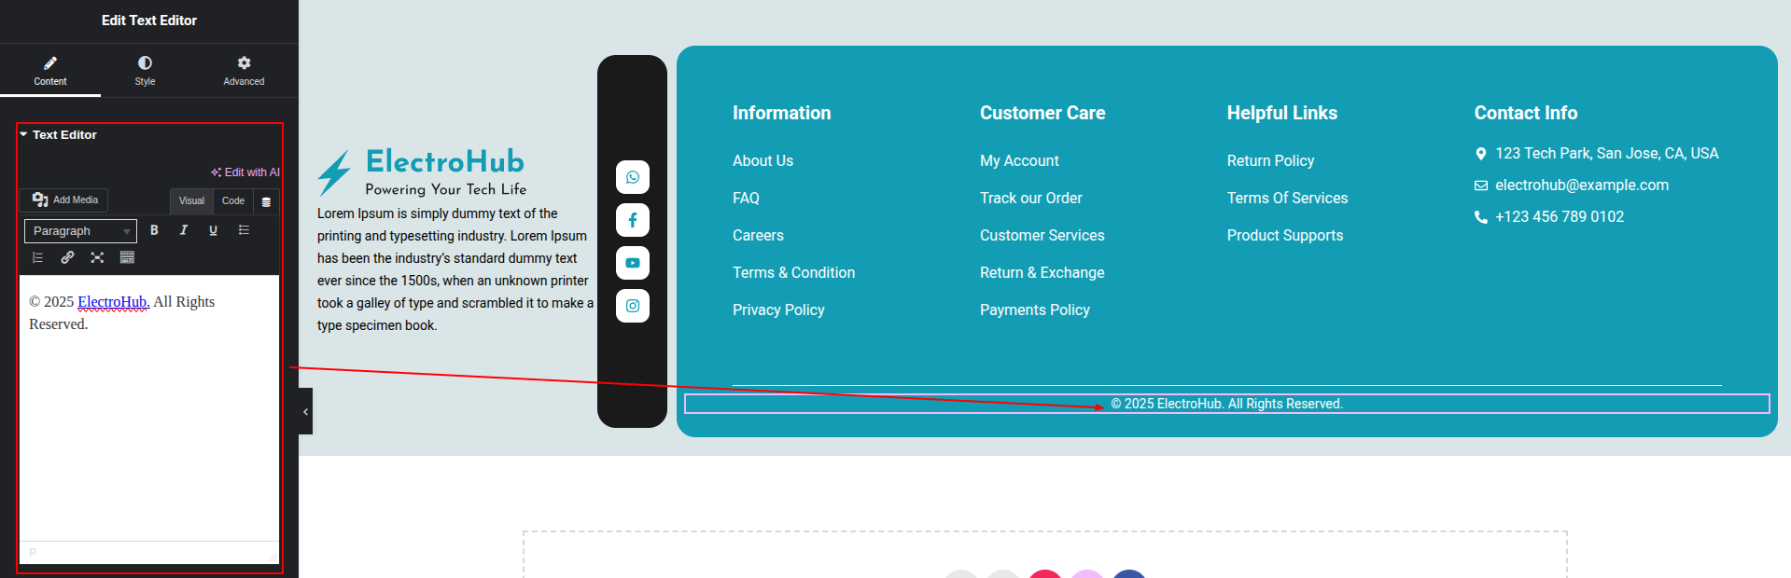Switch to the Style tab
1791x578 pixels.
coord(145,70)
